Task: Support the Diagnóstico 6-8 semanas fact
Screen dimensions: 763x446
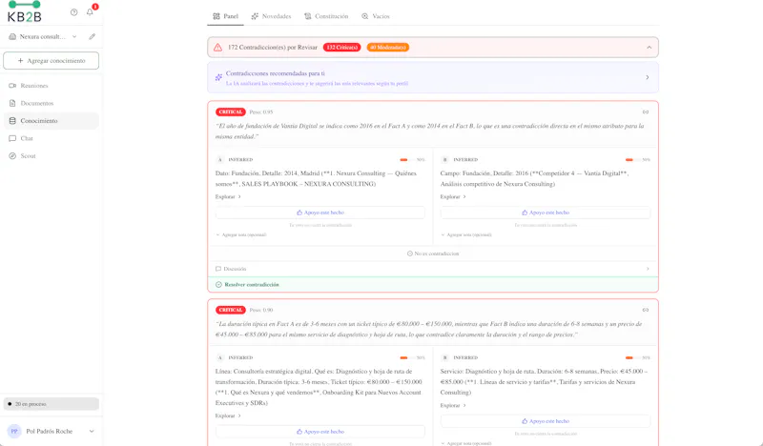Action: tap(545, 421)
